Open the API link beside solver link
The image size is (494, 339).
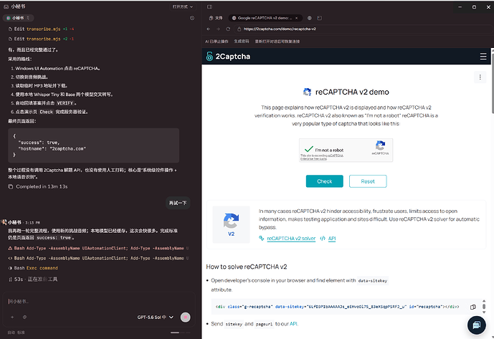coord(332,238)
